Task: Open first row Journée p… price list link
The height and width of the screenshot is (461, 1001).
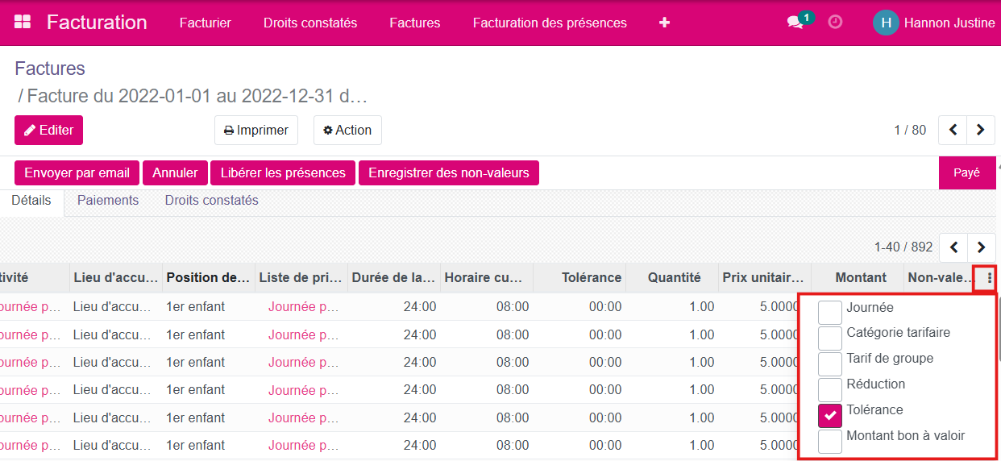Action: (303, 306)
